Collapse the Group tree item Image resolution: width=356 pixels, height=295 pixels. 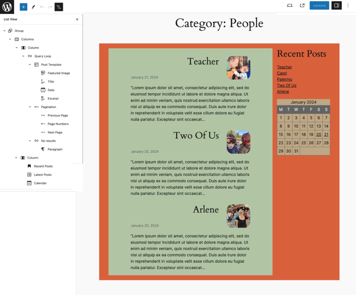click(x=4, y=30)
